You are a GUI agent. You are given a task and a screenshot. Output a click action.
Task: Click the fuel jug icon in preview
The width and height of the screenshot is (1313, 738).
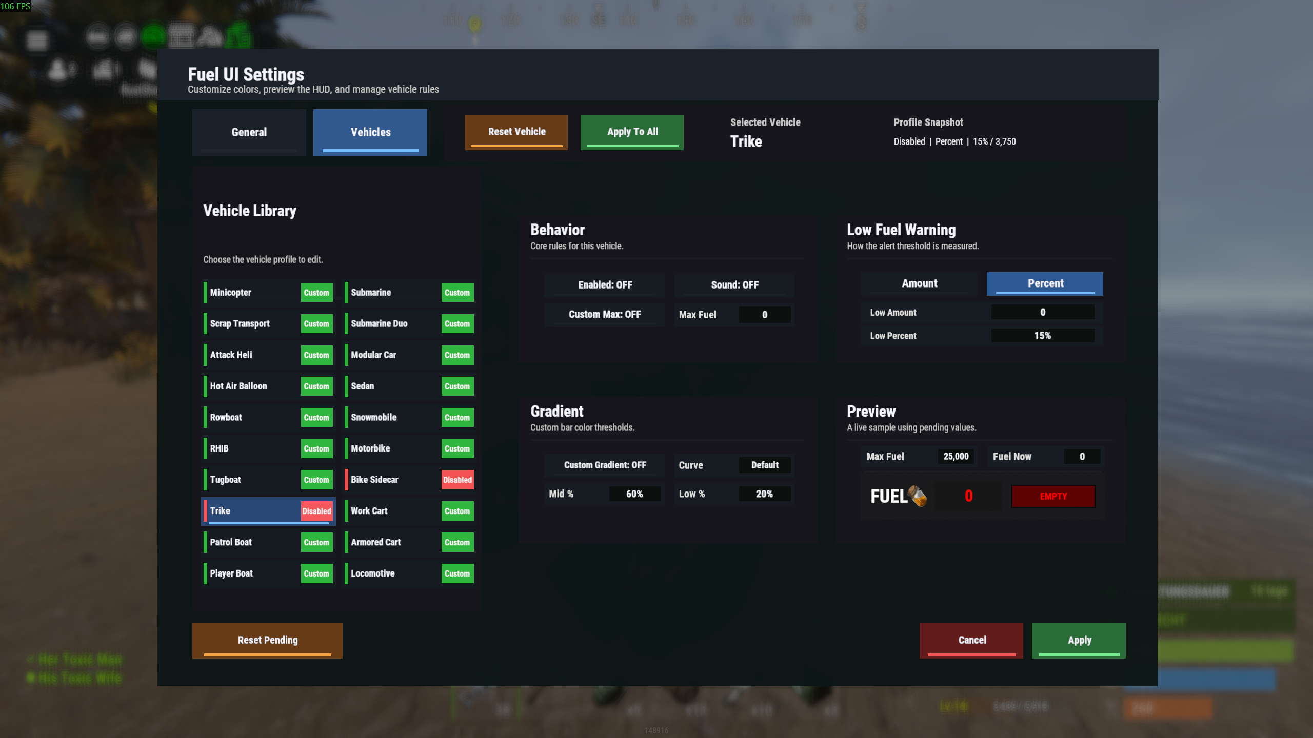[917, 496]
